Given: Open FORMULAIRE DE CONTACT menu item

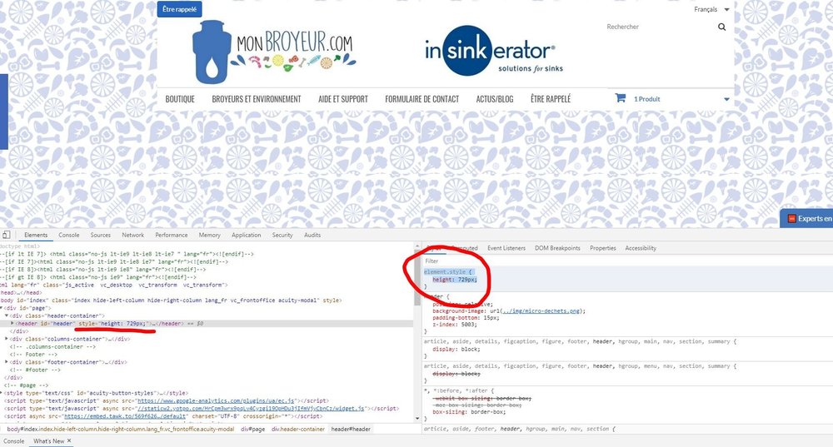Looking at the screenshot, I should [x=421, y=99].
